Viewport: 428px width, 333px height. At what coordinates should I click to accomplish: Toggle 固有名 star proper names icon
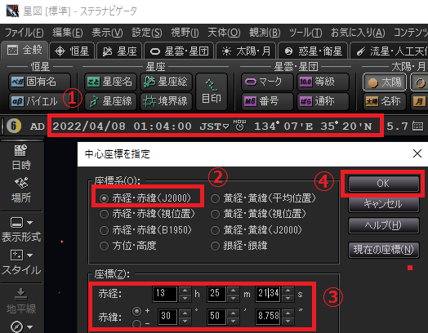39,82
